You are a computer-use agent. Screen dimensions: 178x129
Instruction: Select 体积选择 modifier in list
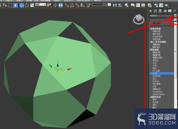coord(156,39)
